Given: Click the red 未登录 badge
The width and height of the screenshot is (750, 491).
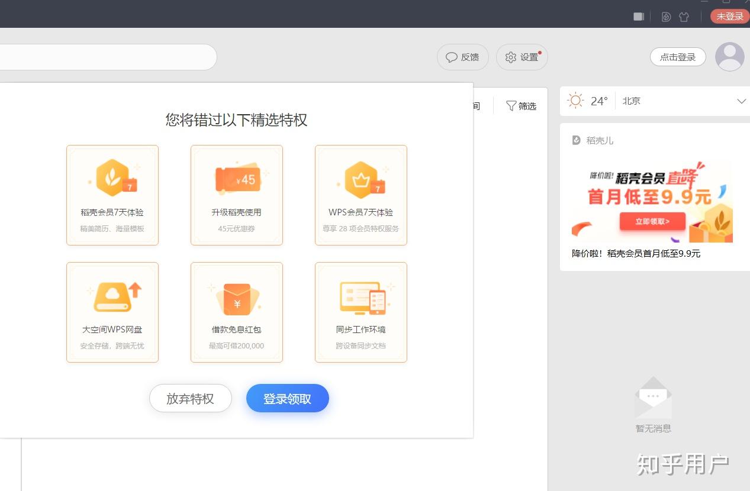Looking at the screenshot, I should click(730, 16).
